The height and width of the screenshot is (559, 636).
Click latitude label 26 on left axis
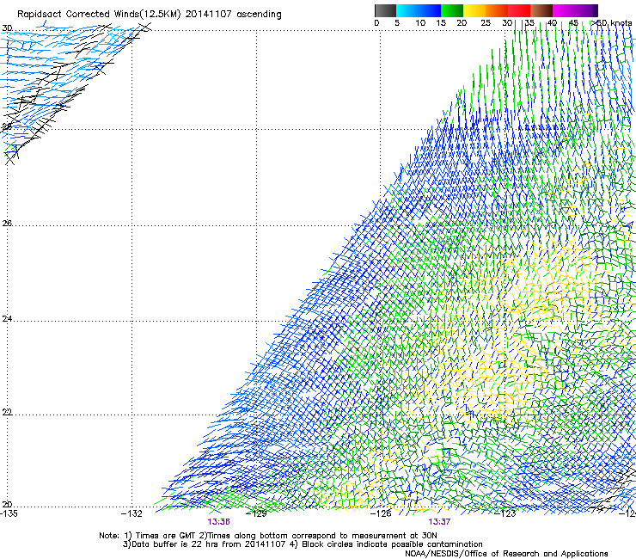pyautogui.click(x=7, y=224)
